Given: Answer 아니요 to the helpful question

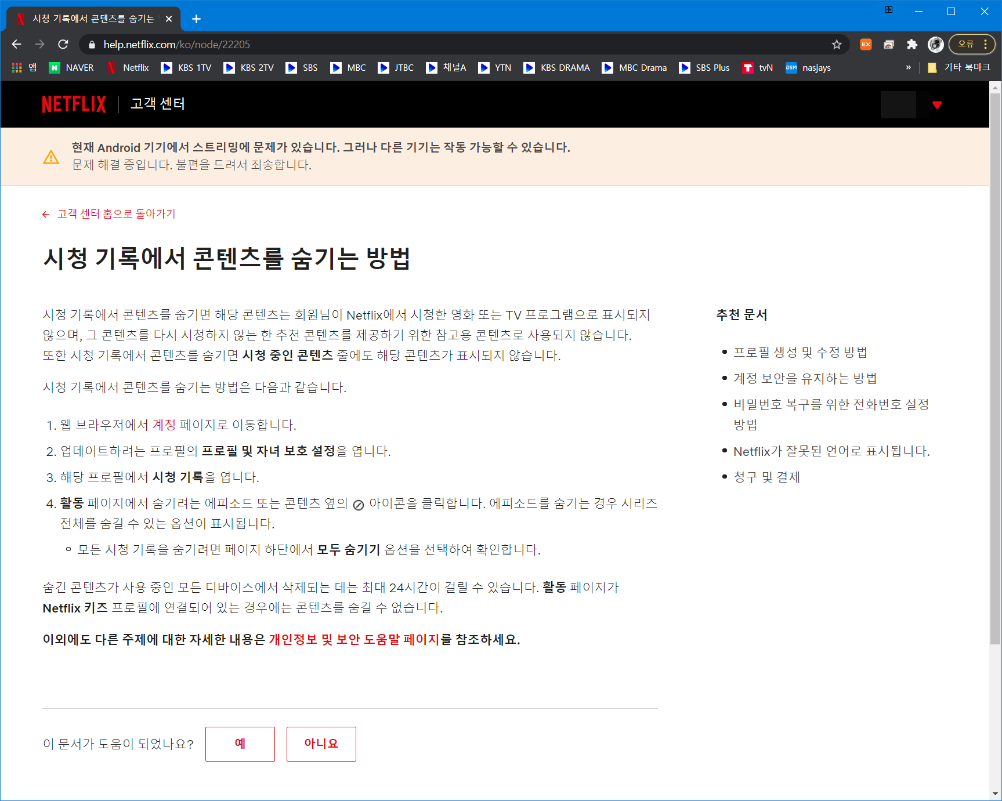Looking at the screenshot, I should click(321, 744).
